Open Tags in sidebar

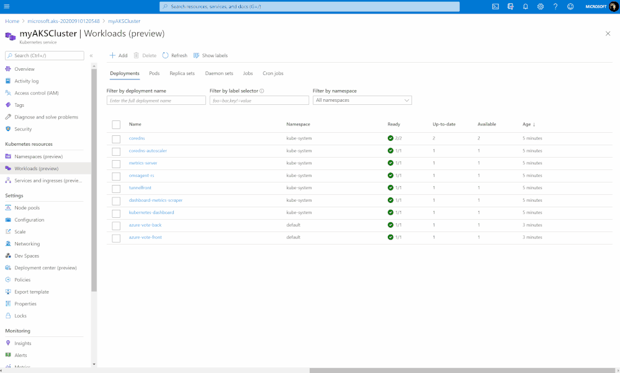pos(19,105)
